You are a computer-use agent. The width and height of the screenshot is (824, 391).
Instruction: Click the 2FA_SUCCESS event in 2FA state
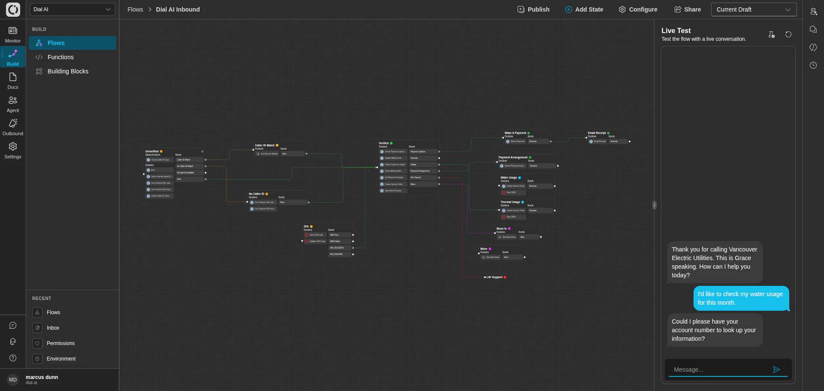pyautogui.click(x=340, y=248)
